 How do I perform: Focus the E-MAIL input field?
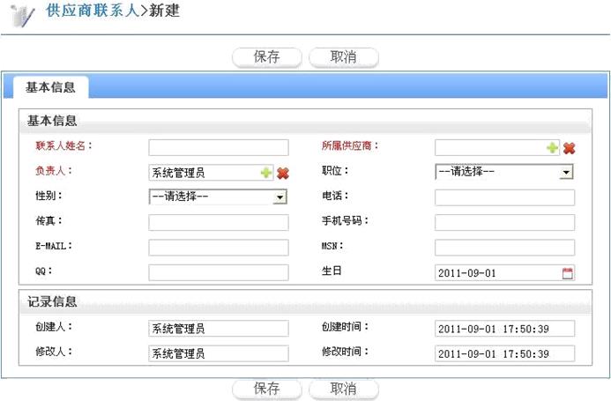tap(219, 248)
